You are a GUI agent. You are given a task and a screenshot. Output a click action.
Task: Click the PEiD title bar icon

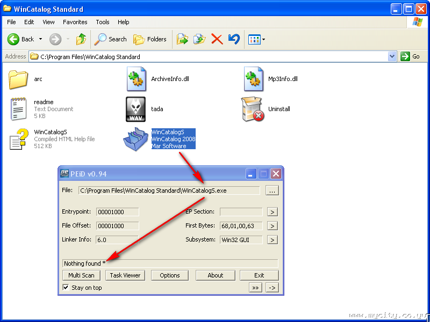(64, 173)
